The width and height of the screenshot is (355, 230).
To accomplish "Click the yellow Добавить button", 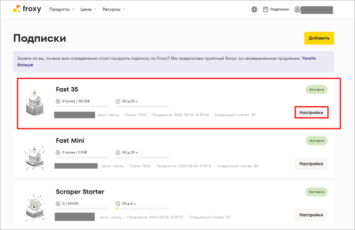I will point(319,38).
